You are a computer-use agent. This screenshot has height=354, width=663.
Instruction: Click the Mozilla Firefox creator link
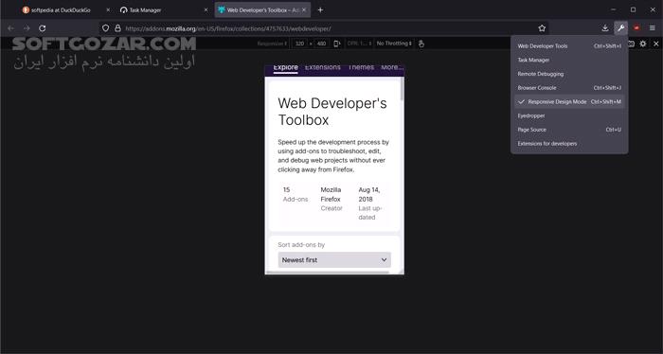(331, 194)
